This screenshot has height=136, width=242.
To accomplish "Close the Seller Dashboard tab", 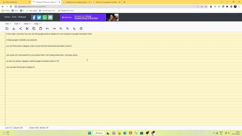I will [29, 2].
